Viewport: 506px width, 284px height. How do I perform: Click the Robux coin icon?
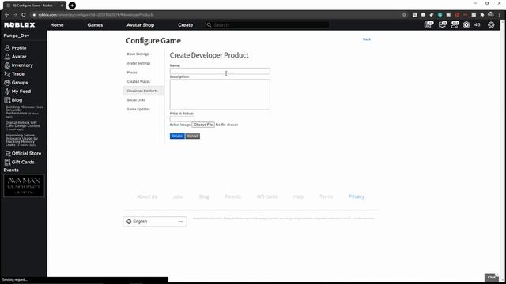coord(466,24)
